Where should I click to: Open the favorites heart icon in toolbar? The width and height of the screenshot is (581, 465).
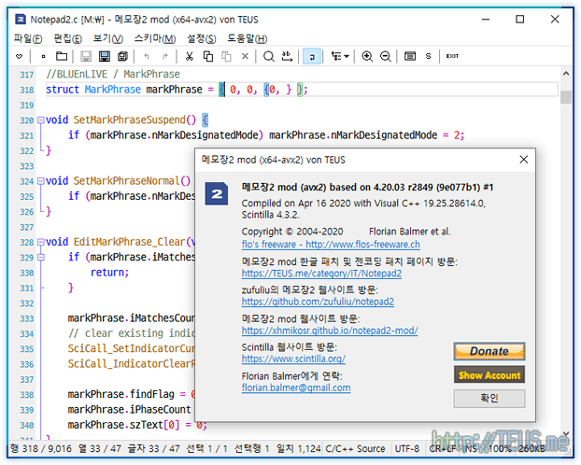[20, 56]
